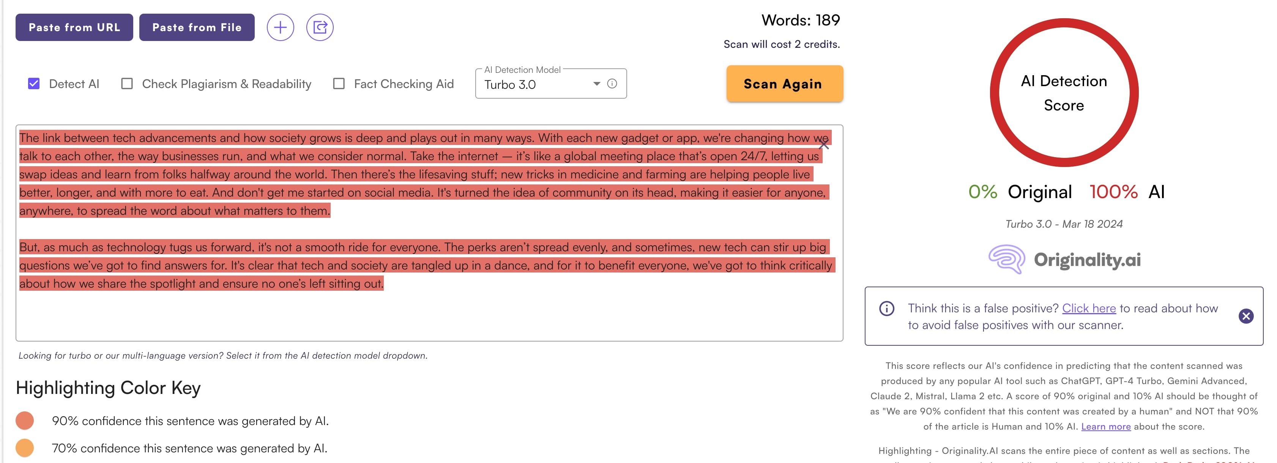Uncheck the Detect AI checkbox
The image size is (1277, 463).
click(34, 84)
